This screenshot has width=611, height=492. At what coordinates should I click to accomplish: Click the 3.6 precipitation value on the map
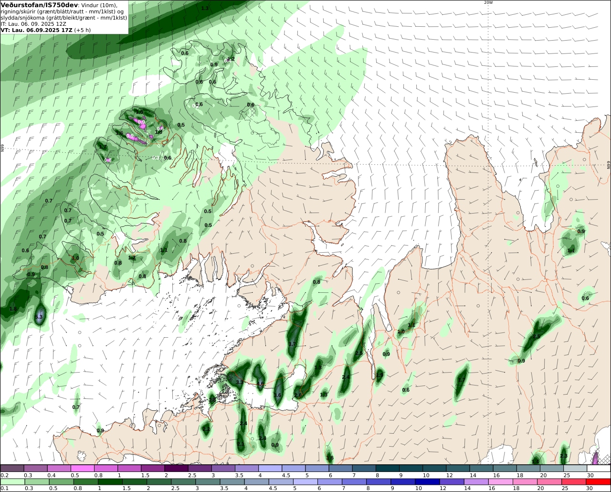coord(277,395)
